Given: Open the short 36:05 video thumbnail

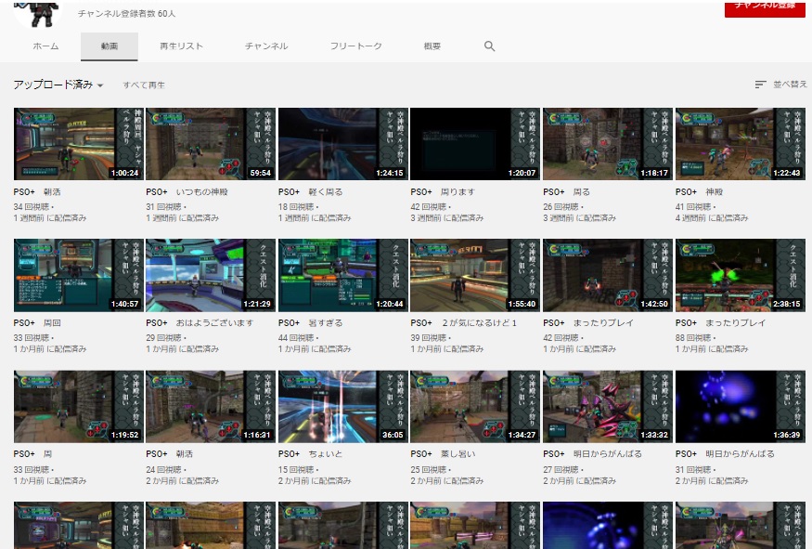Looking at the screenshot, I should click(342, 407).
